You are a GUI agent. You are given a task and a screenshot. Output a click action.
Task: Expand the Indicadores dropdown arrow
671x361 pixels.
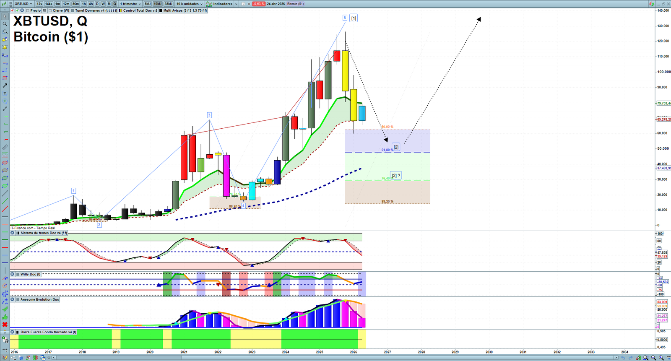click(x=236, y=4)
